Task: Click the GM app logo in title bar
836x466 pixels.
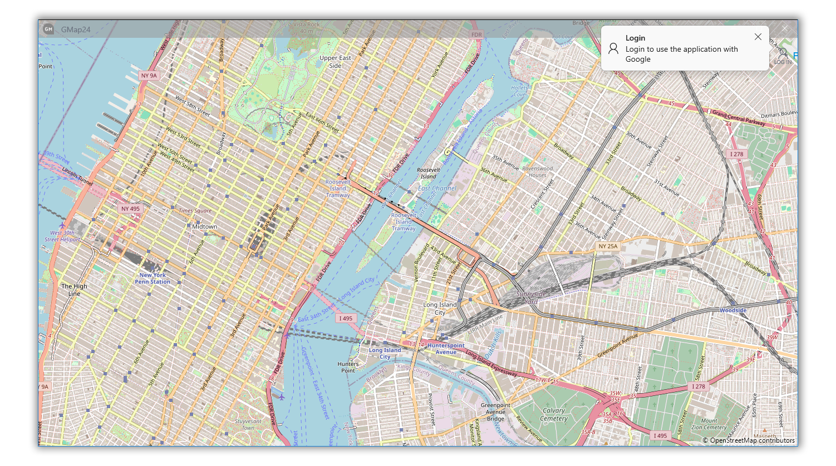Action: [x=48, y=29]
